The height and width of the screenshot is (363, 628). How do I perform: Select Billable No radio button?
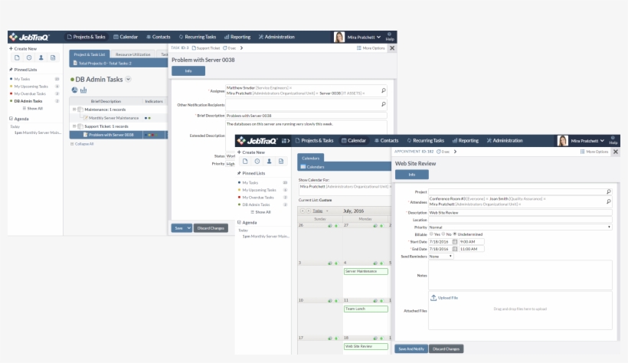point(443,234)
